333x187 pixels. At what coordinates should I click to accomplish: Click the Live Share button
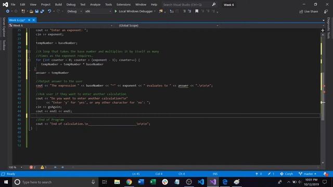click(309, 11)
